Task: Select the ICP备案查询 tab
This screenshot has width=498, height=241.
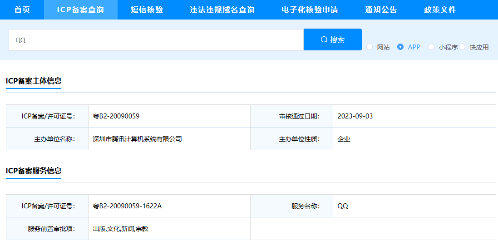Action: click(81, 10)
